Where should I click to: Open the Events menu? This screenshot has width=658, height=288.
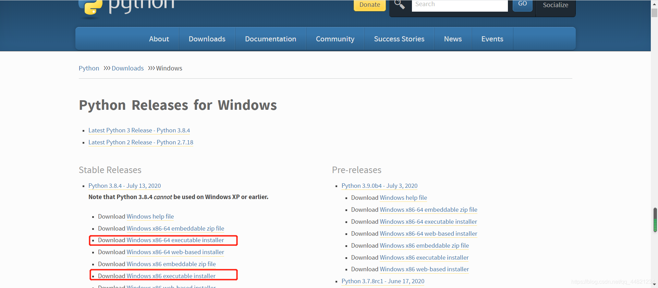coord(492,39)
